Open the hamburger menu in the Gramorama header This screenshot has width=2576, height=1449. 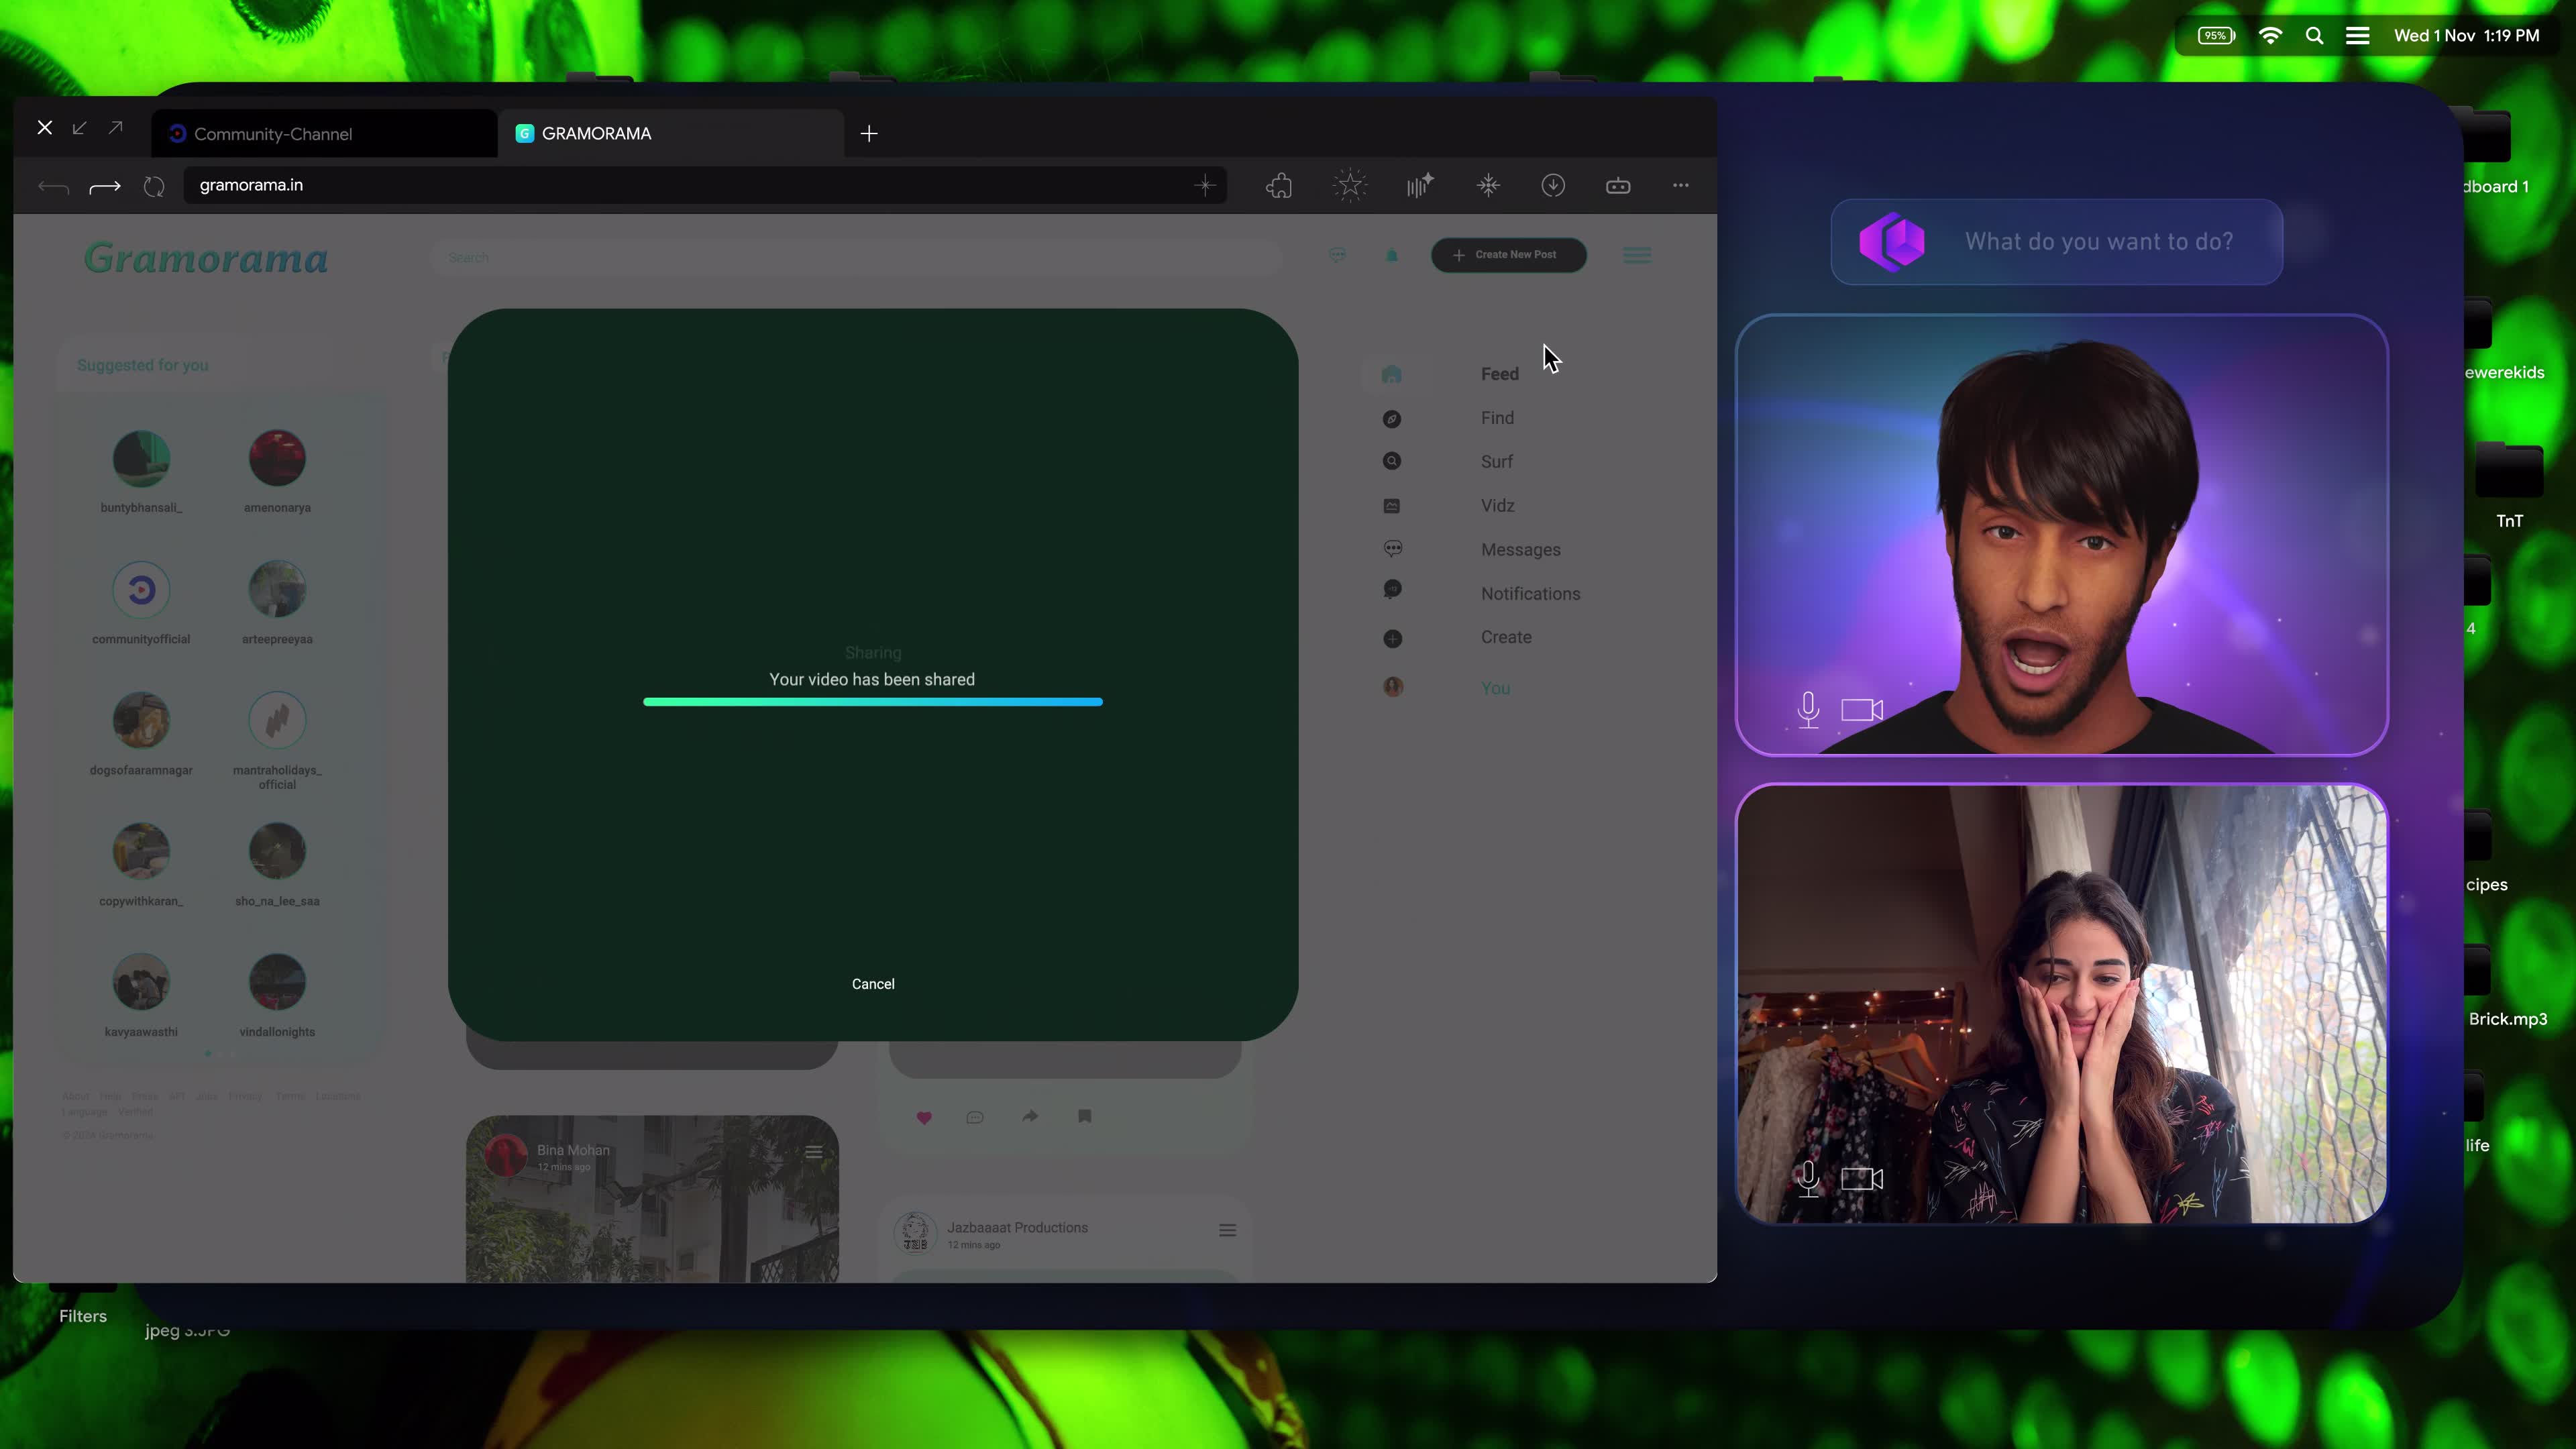click(1637, 256)
